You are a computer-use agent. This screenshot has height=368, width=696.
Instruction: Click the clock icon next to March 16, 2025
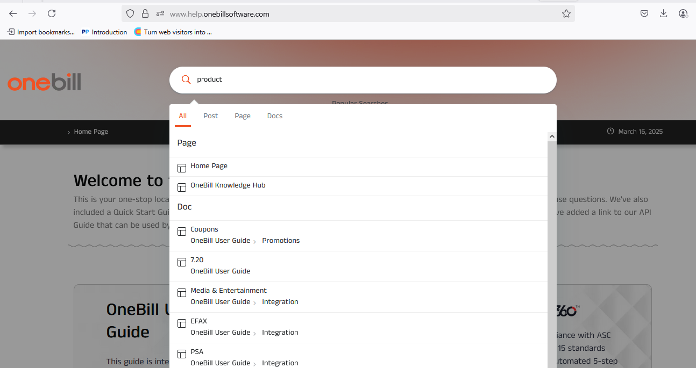coord(610,131)
